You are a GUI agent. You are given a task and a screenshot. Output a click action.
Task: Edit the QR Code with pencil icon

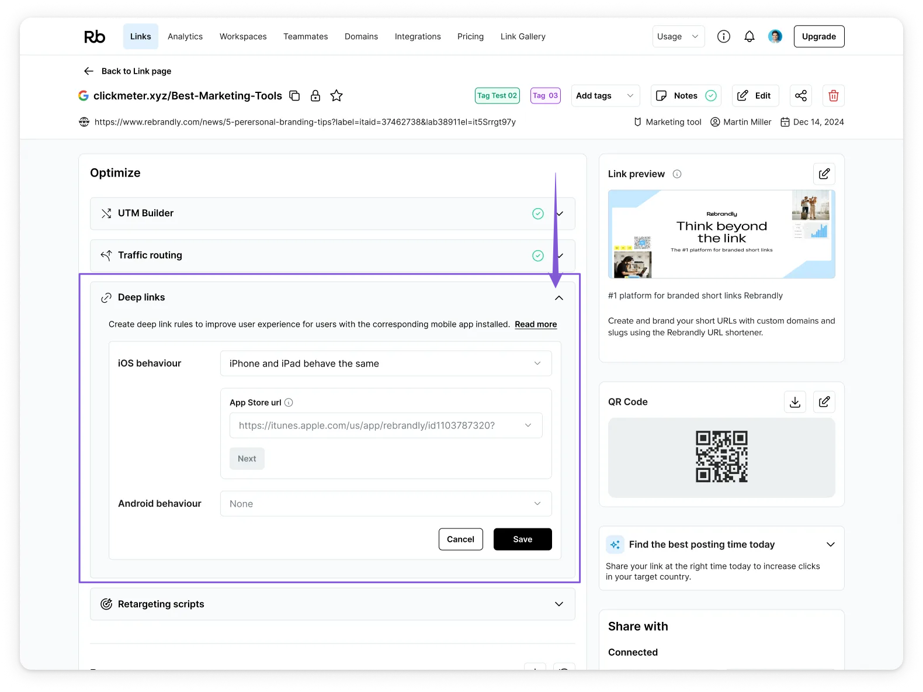(824, 402)
